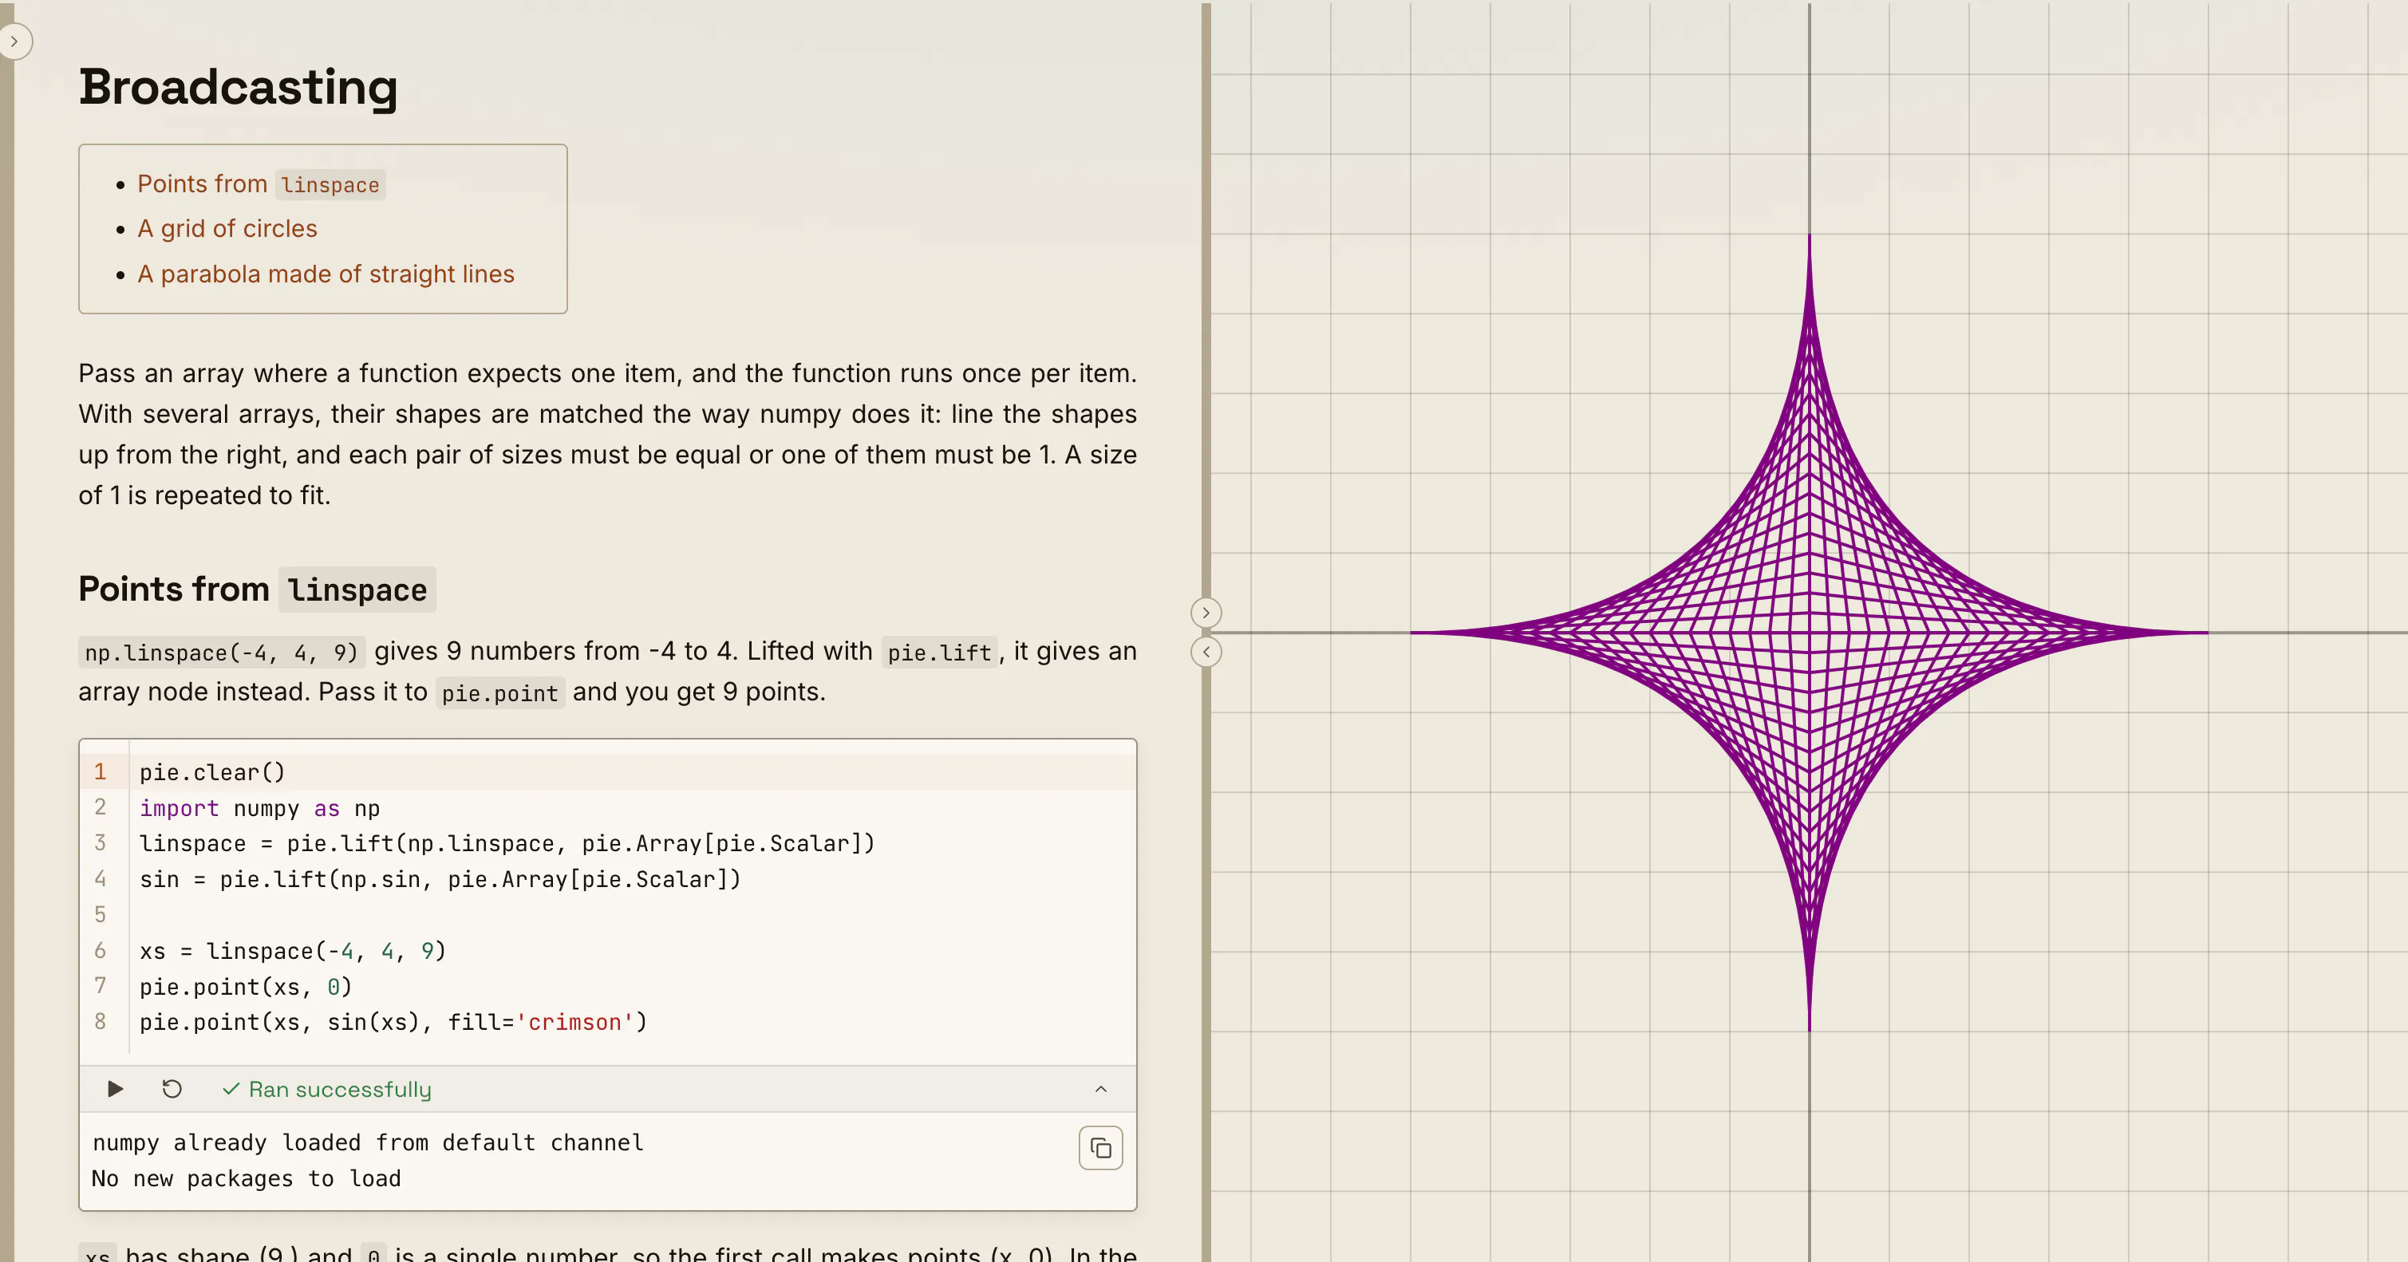This screenshot has width=2408, height=1262.
Task: Place cursor on line 1 pie.clear()
Action: coord(212,772)
